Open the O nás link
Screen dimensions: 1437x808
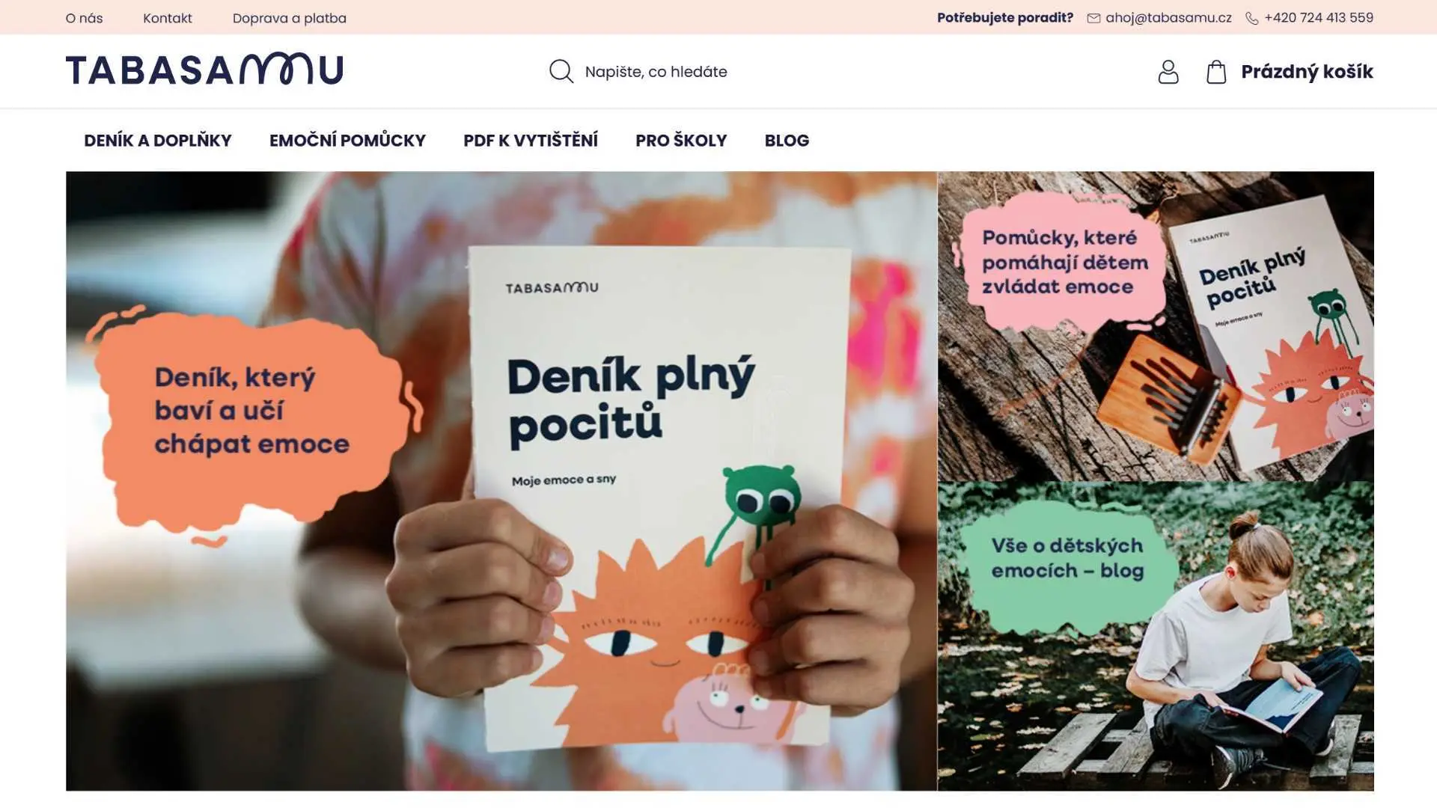[x=84, y=18]
